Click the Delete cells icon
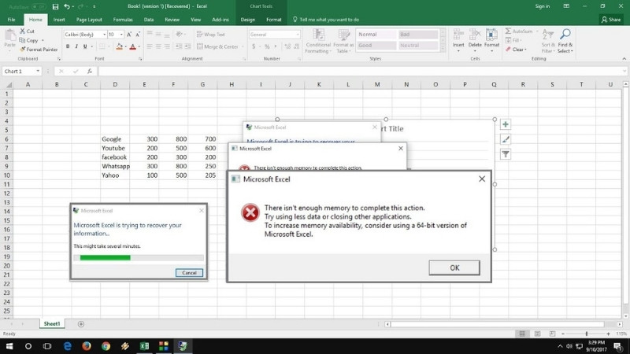 pyautogui.click(x=475, y=35)
